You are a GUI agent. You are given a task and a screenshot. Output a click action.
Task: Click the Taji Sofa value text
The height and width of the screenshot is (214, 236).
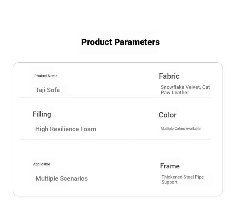tap(47, 90)
